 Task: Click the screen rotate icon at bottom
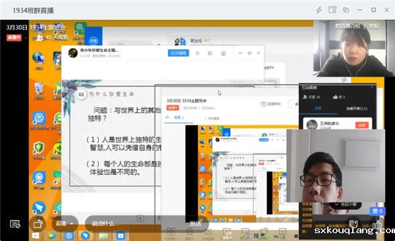click(38, 224)
